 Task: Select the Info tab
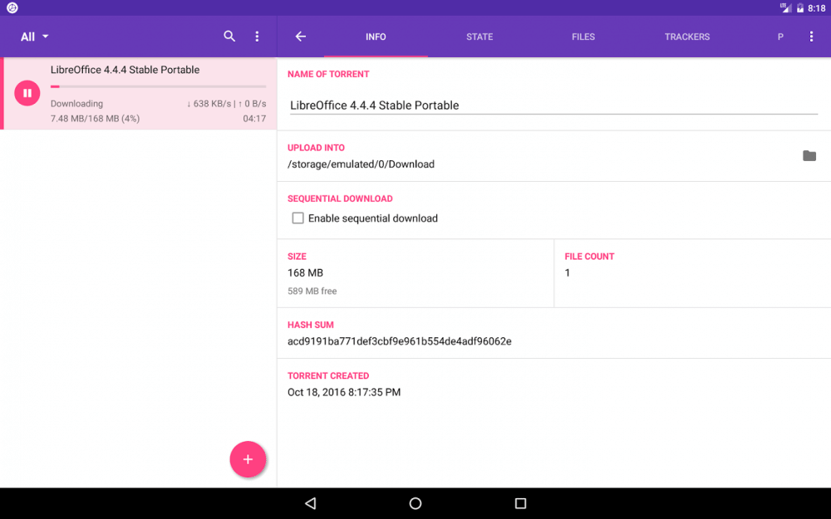(x=376, y=37)
